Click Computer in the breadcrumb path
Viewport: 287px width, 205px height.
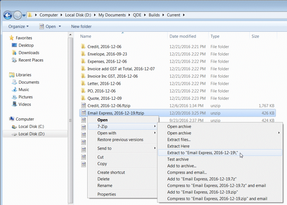click(x=49, y=15)
